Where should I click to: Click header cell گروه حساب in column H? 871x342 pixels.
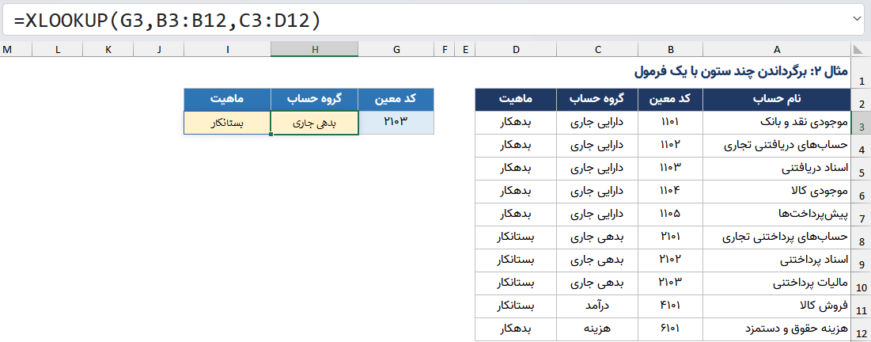315,100
